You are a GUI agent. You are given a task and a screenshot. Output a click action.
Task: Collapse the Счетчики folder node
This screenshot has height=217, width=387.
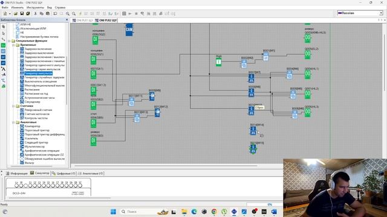point(13,106)
